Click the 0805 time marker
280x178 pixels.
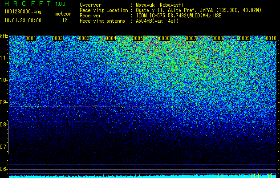click(138, 38)
